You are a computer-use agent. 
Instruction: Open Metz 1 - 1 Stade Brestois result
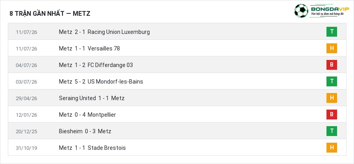pos(92,148)
